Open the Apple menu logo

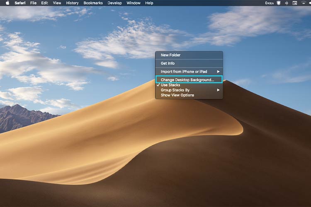coord(7,3)
